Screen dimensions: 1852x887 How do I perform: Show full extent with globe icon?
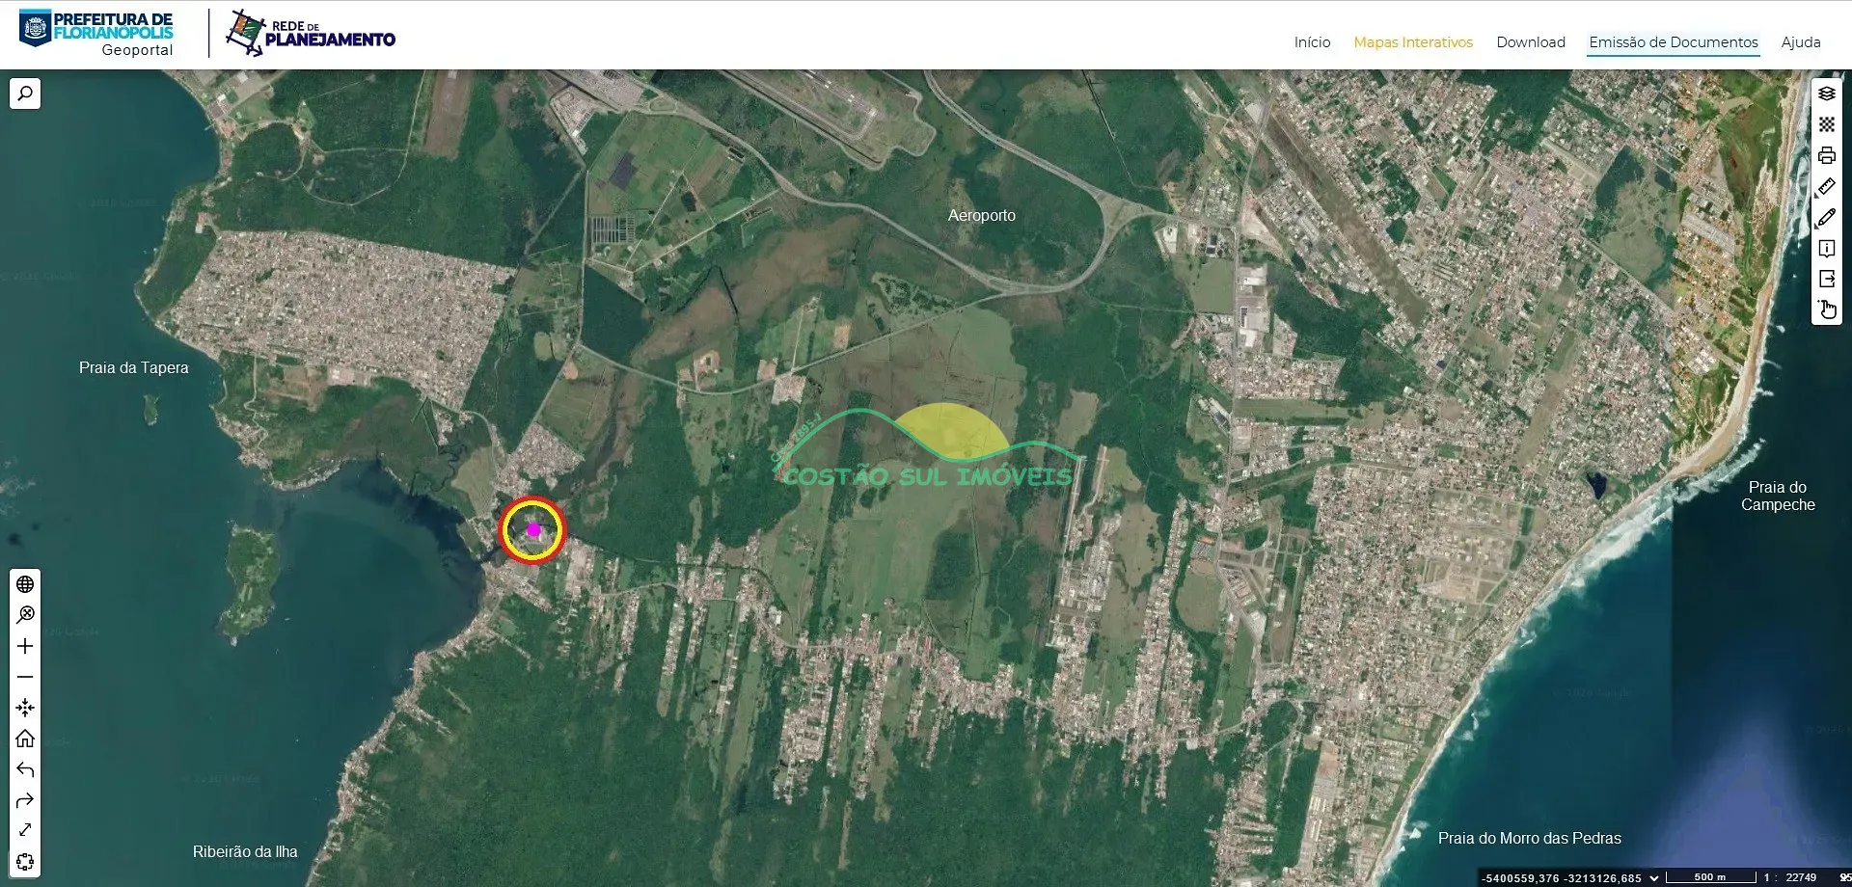tap(25, 584)
